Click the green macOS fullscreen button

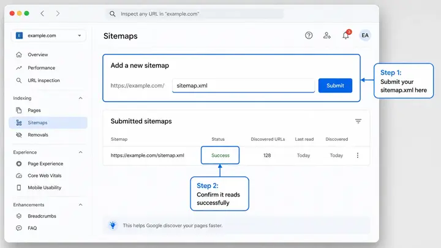tap(26, 13)
